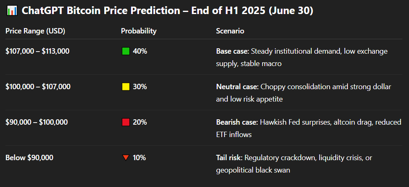The image size is (409, 187).
Task: Select the Scenario column header
Action: (230, 31)
